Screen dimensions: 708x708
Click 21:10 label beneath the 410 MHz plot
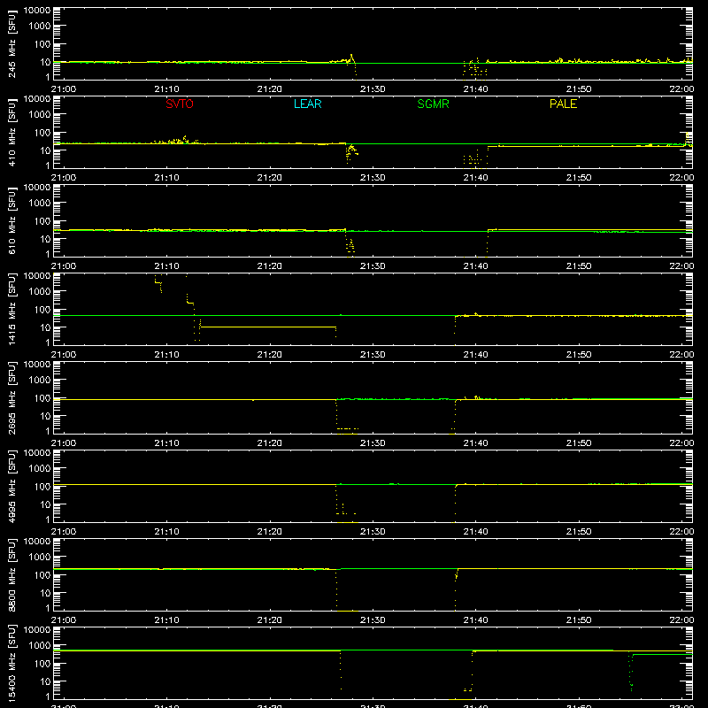point(166,178)
